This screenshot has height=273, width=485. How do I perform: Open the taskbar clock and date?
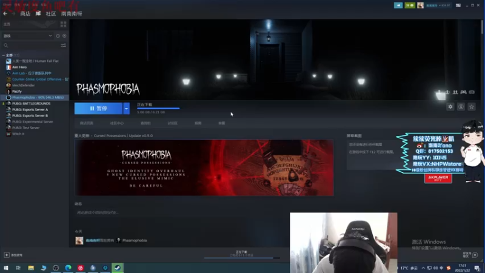point(463,268)
